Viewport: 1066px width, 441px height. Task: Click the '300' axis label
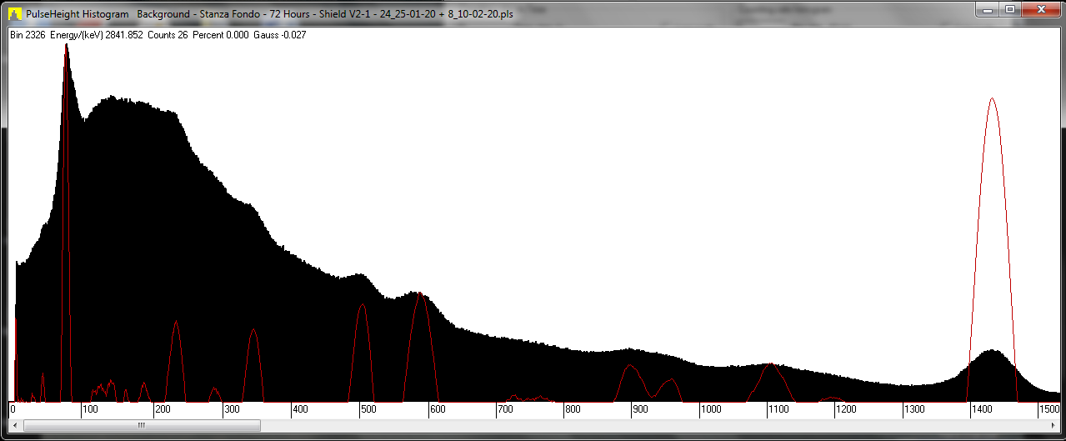coord(231,409)
